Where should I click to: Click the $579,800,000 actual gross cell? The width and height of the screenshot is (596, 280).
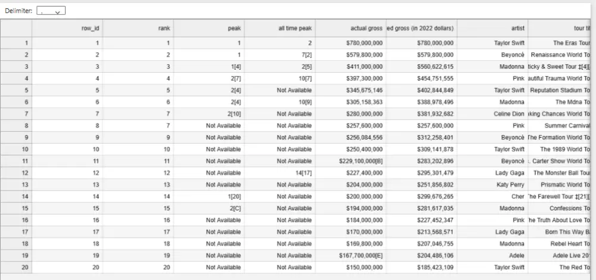tap(350, 55)
